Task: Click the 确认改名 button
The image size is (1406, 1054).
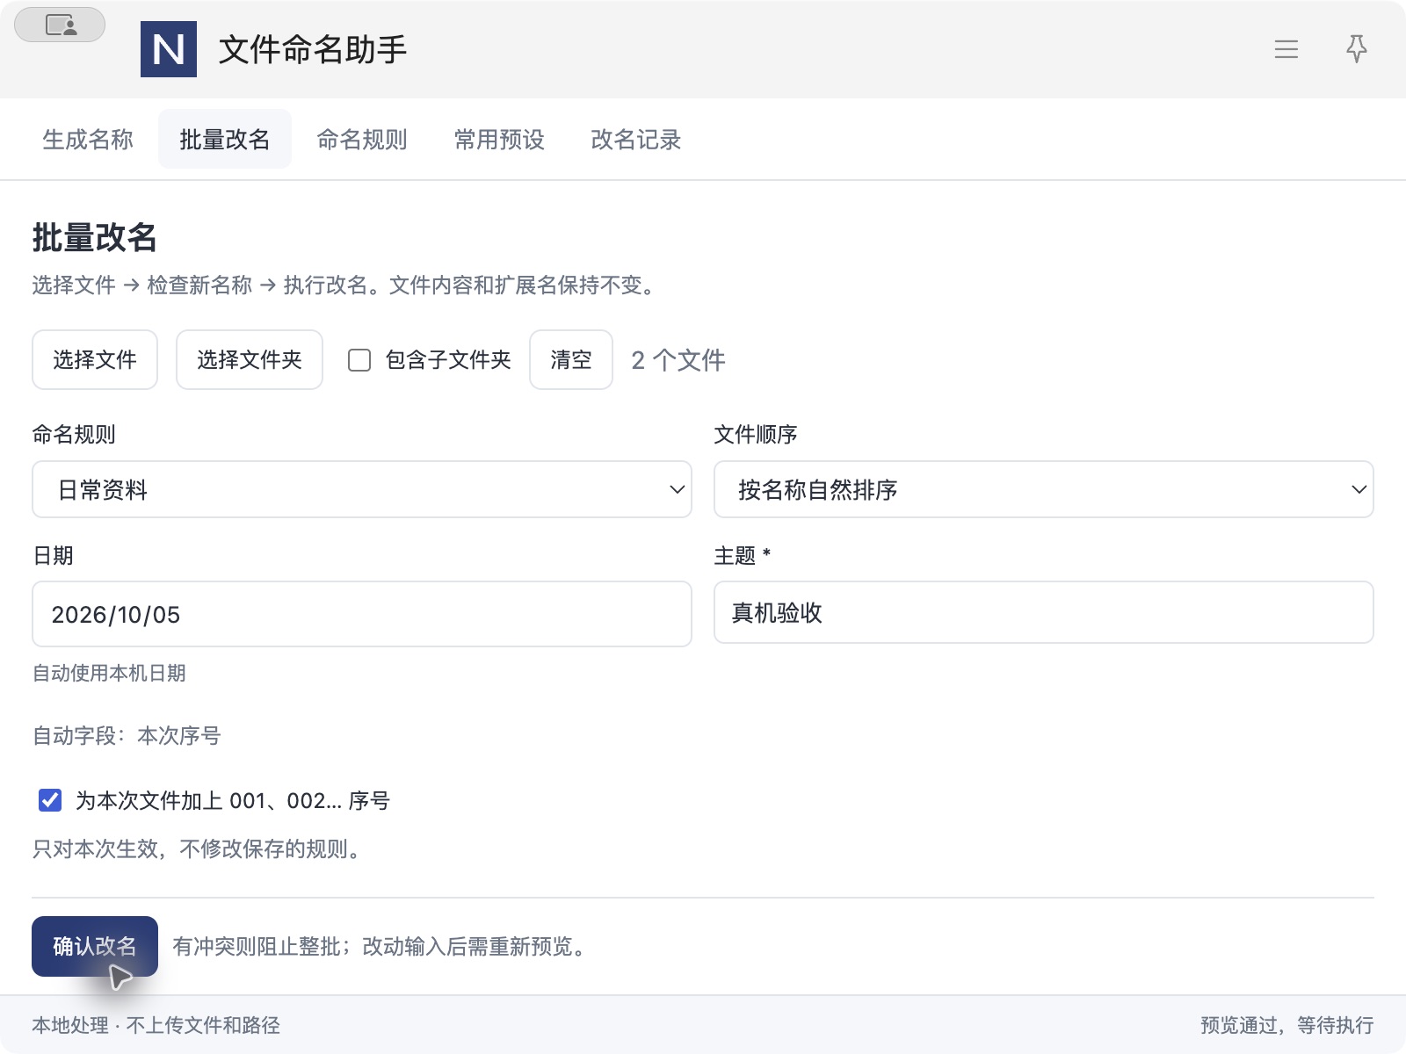Action: pyautogui.click(x=95, y=946)
